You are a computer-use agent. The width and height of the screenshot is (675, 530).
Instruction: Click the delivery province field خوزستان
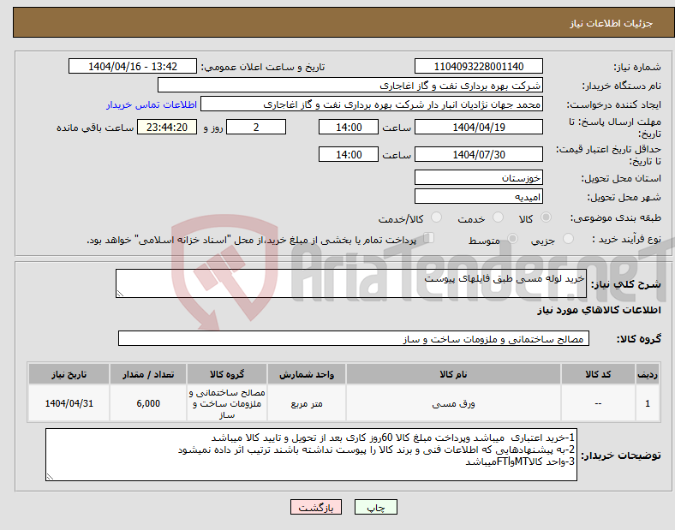478,177
